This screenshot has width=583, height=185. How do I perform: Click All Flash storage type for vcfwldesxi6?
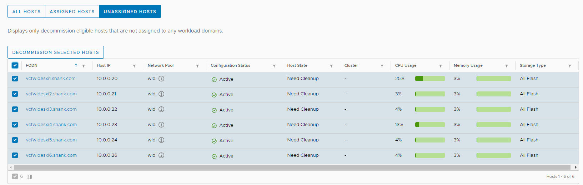[529, 155]
